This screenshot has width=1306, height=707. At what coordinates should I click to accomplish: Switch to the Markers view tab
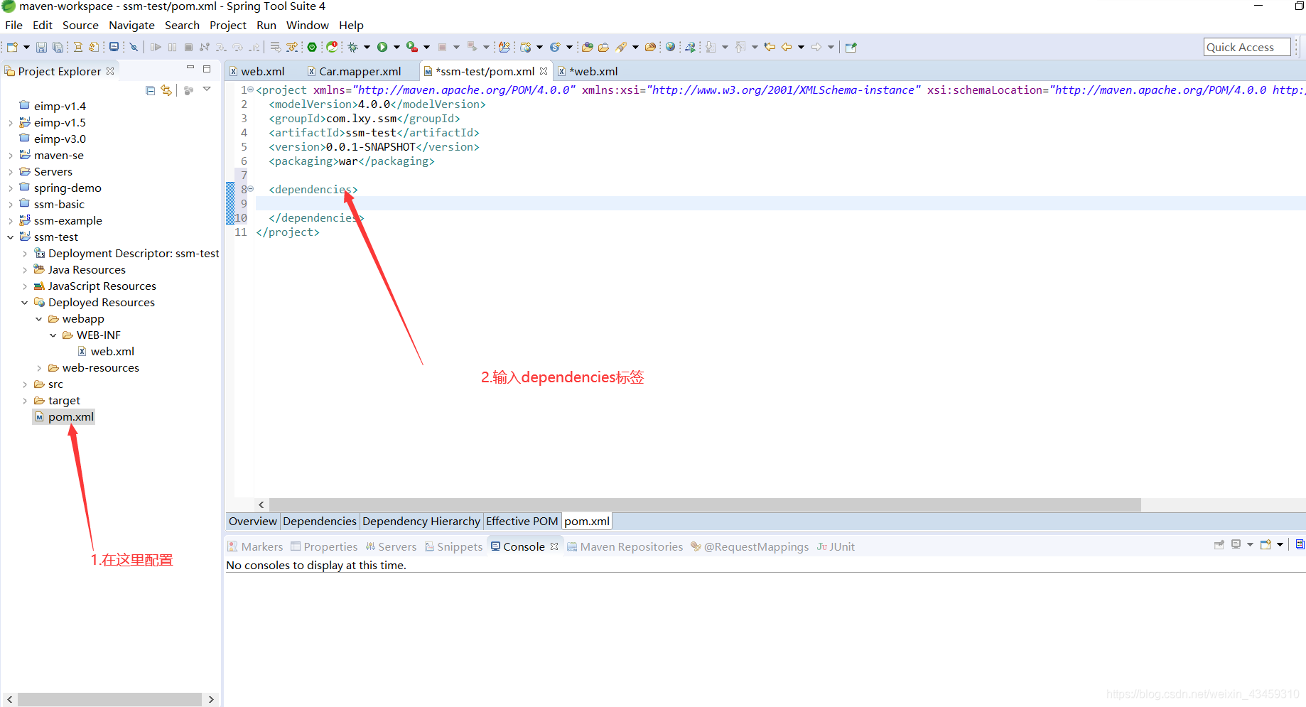pos(255,546)
